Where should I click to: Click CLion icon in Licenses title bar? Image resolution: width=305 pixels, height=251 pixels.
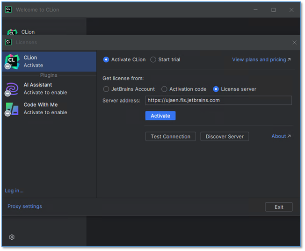[x=8, y=42]
